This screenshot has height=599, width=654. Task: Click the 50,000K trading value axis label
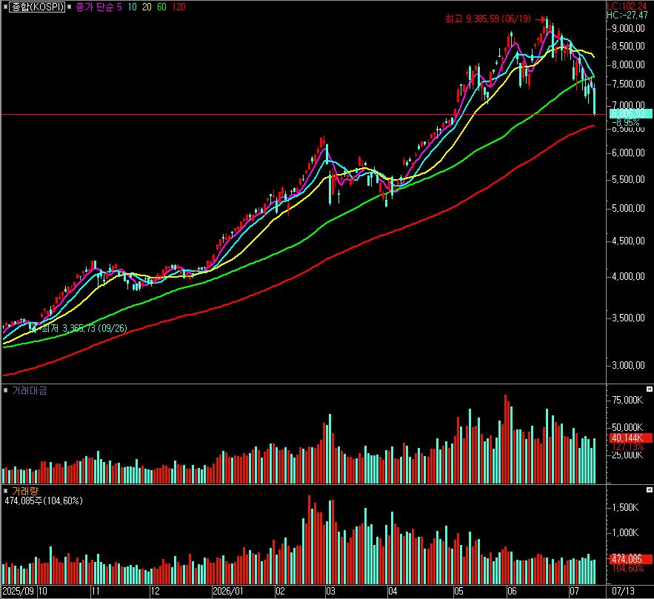tap(627, 427)
